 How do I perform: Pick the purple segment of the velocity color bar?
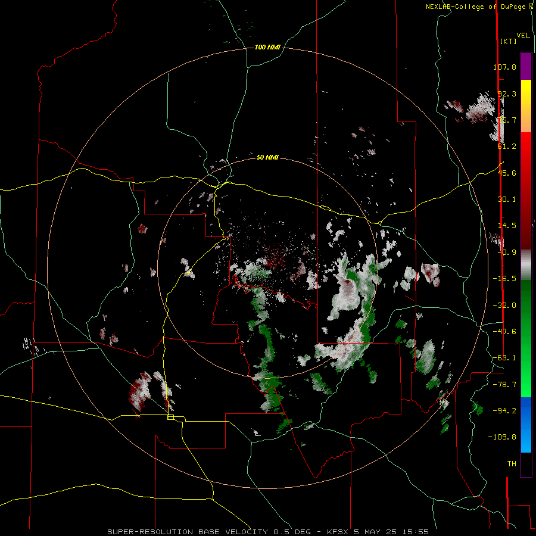coord(526,66)
